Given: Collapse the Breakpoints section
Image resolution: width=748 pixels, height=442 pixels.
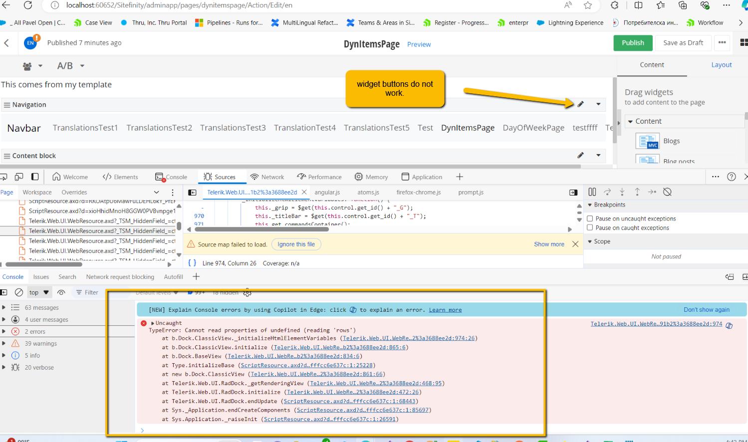Looking at the screenshot, I should coord(590,205).
